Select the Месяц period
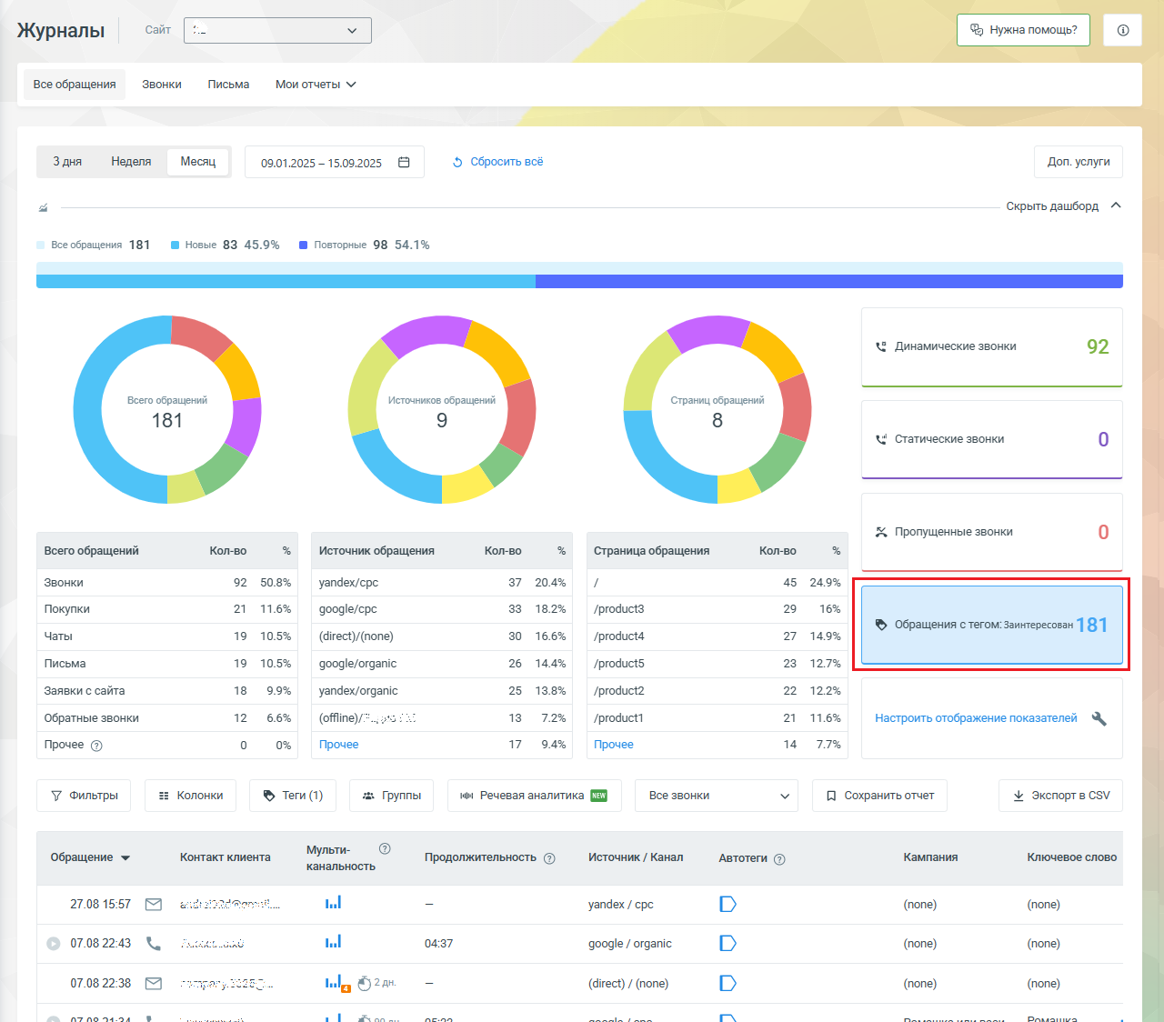The image size is (1164, 1022). point(198,162)
